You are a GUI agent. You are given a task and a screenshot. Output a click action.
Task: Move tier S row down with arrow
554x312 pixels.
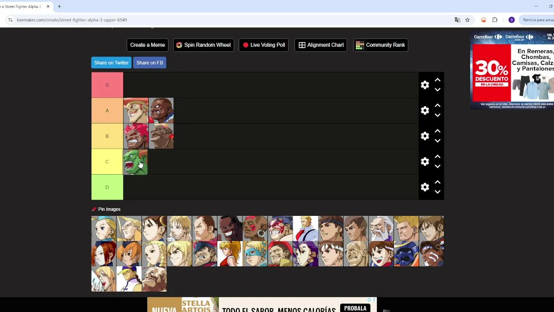point(438,90)
